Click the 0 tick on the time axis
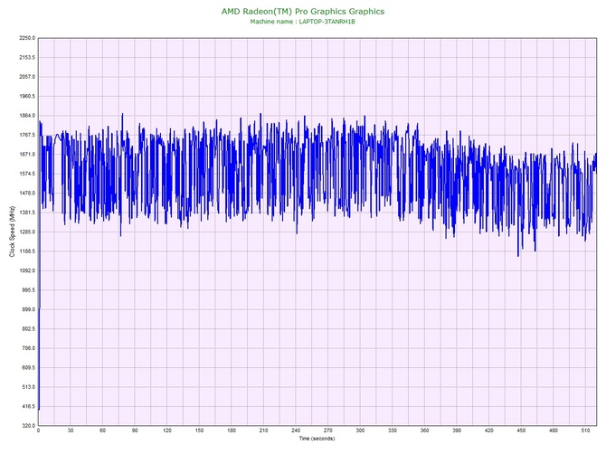The height and width of the screenshot is (454, 606). click(x=38, y=430)
